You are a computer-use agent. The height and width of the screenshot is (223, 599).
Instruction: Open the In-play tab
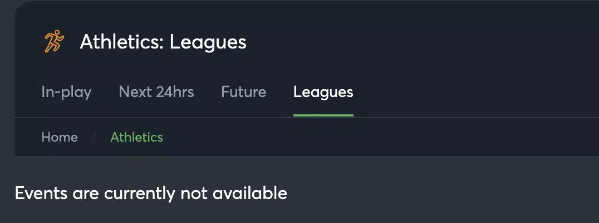coord(66,92)
